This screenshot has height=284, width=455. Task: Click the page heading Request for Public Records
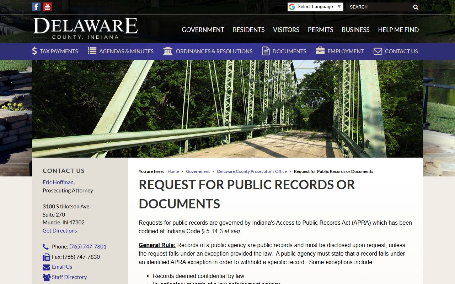pyautogui.click(x=247, y=194)
